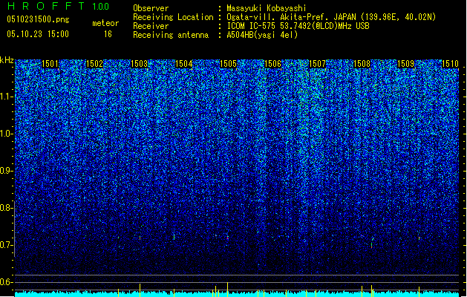This screenshot has width=467, height=297.
Task: Click the kHz axis unit label
Action: 7,60
